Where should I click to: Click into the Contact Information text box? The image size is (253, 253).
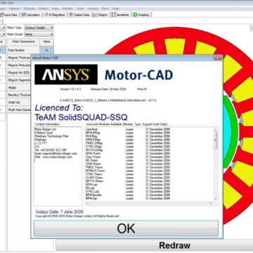[x=58, y=167]
